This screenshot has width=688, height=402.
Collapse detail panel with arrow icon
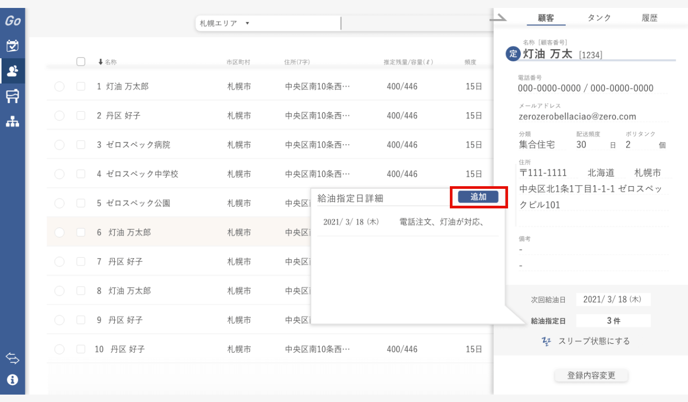(x=498, y=19)
